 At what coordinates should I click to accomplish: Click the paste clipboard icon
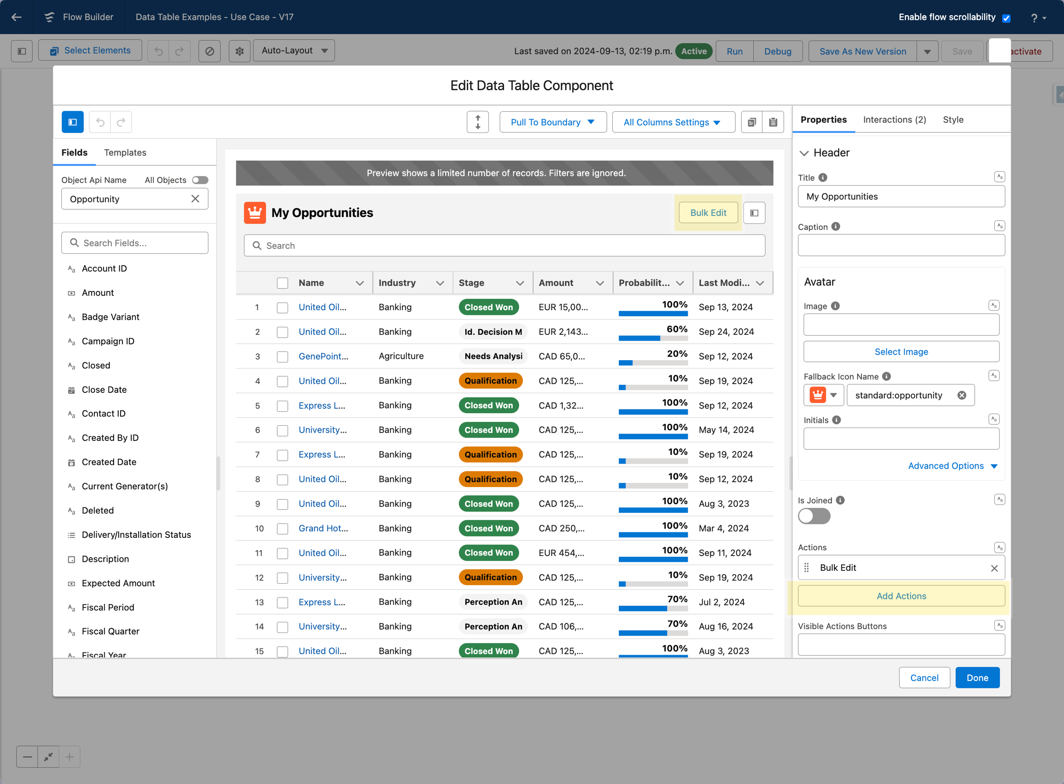pos(773,122)
